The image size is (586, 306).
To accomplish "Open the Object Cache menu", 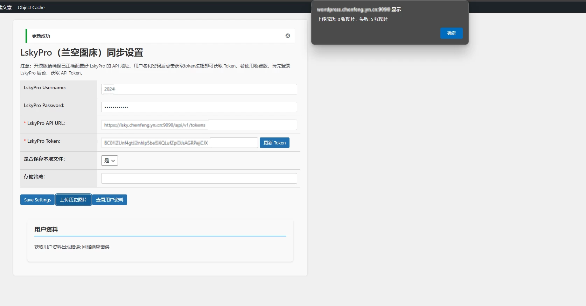I will coord(31,7).
